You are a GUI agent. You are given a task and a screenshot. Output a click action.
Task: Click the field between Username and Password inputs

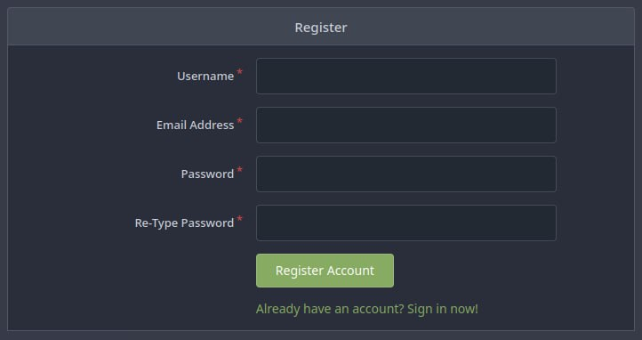pos(406,125)
